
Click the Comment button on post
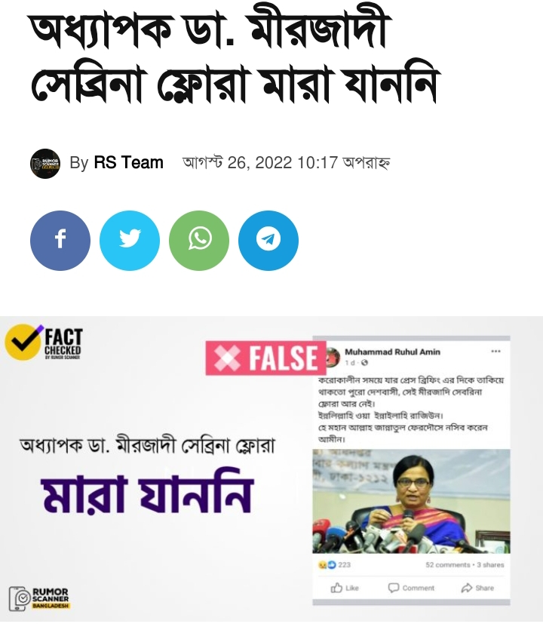(411, 588)
